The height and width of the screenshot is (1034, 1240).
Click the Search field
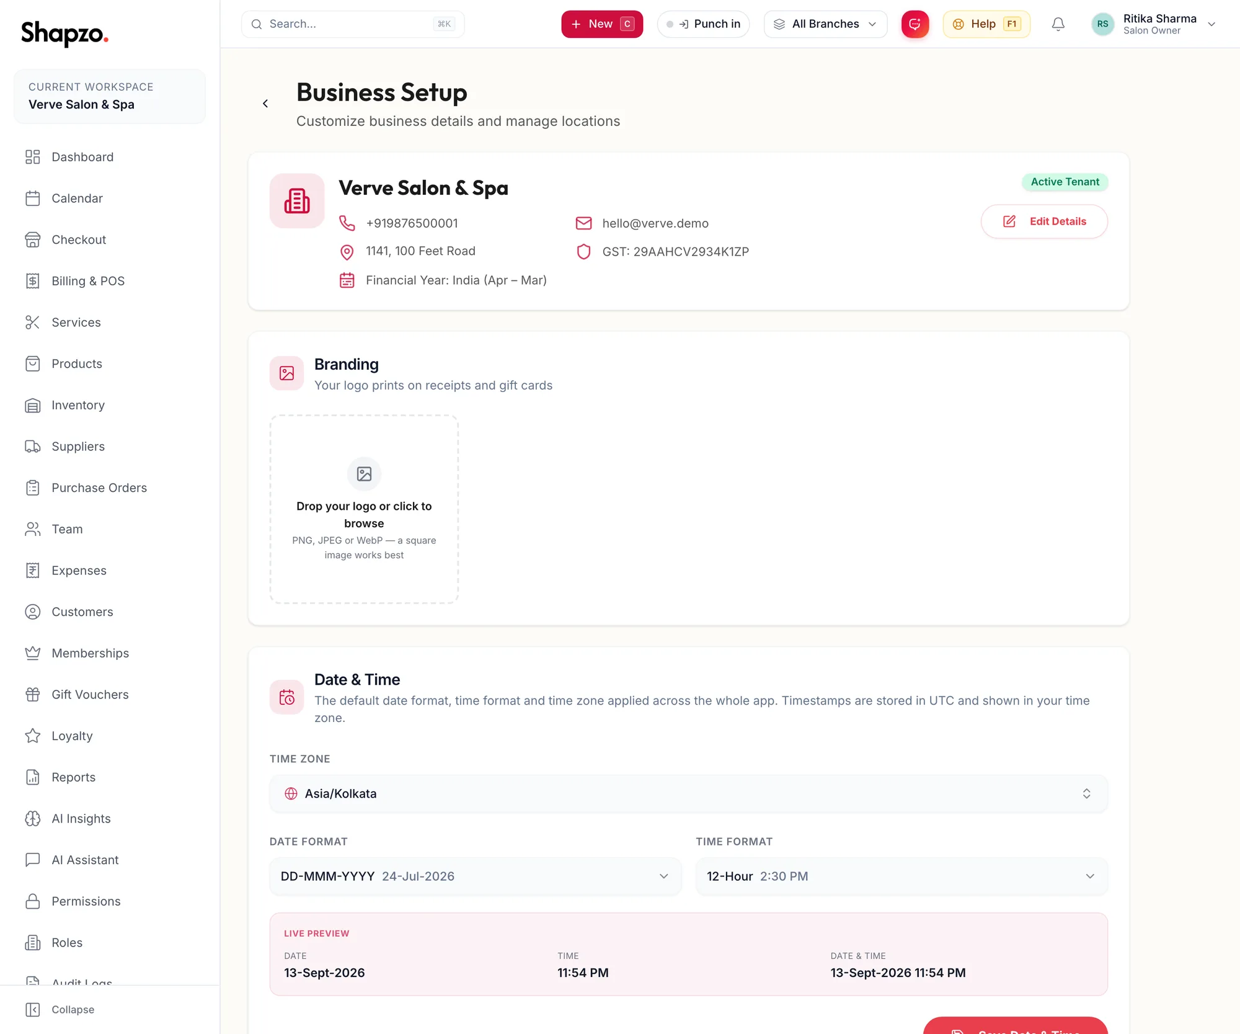pyautogui.click(x=353, y=24)
